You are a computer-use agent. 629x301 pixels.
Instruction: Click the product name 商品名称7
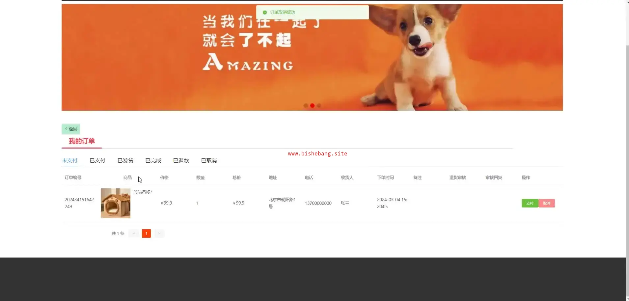143,192
